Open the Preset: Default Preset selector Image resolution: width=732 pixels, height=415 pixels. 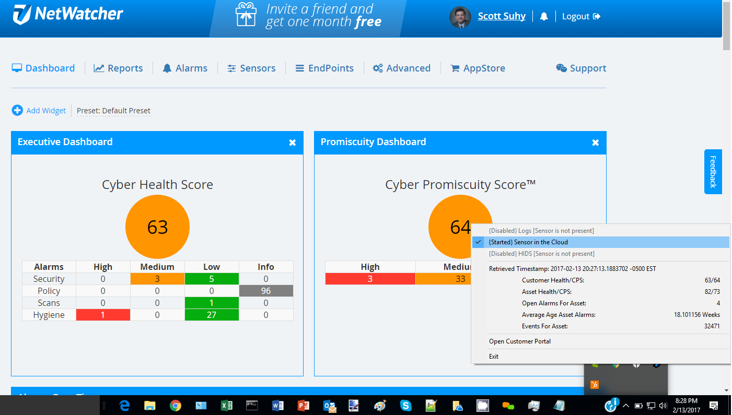[x=113, y=111]
